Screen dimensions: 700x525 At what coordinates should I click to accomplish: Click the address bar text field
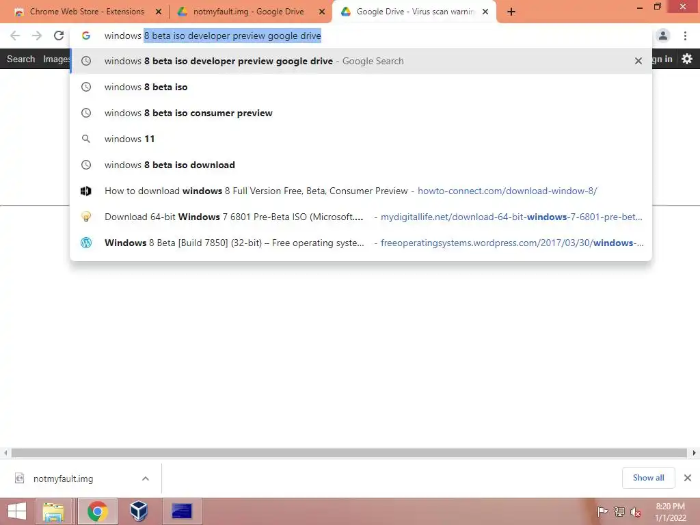(x=361, y=36)
